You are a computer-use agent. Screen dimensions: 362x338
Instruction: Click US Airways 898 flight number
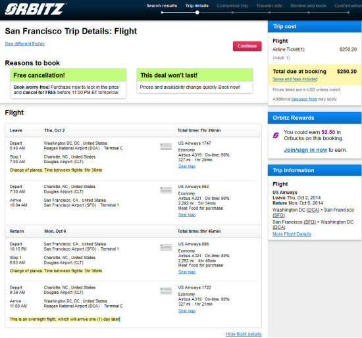pyautogui.click(x=194, y=244)
